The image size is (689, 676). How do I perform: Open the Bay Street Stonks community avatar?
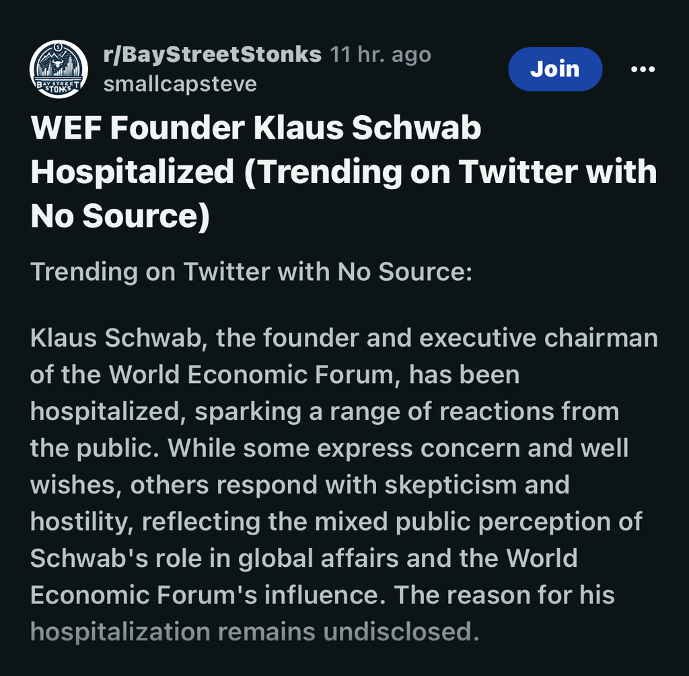tap(59, 69)
